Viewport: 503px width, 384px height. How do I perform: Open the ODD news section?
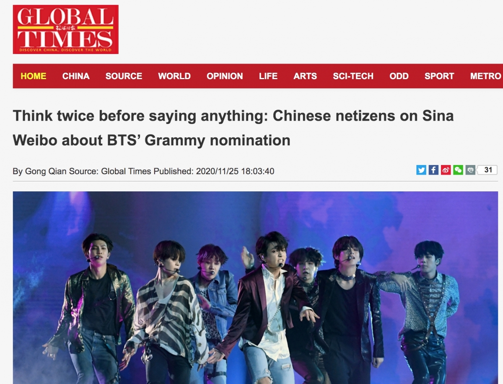point(399,76)
